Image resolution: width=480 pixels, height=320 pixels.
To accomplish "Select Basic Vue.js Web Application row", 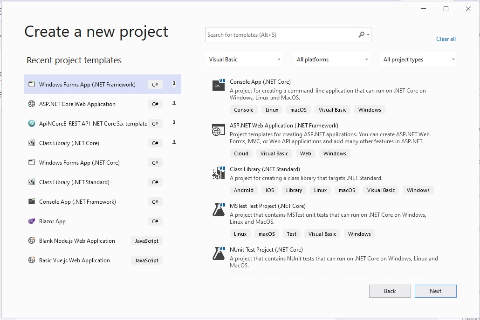I will pyautogui.click(x=103, y=260).
